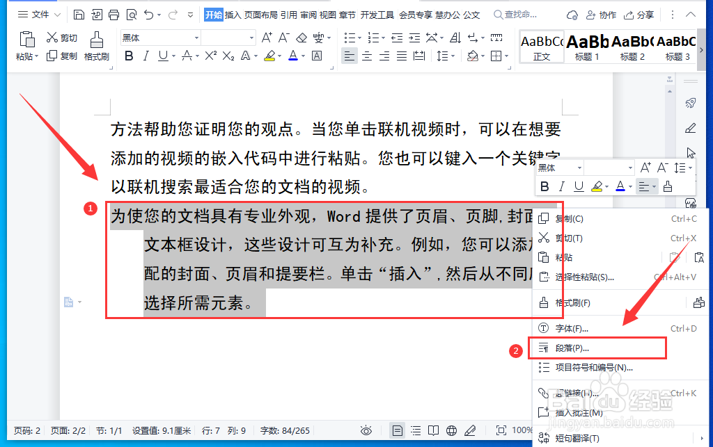Open the 黑体 font name dropdown in ribbon
The image size is (713, 447).
coord(196,38)
